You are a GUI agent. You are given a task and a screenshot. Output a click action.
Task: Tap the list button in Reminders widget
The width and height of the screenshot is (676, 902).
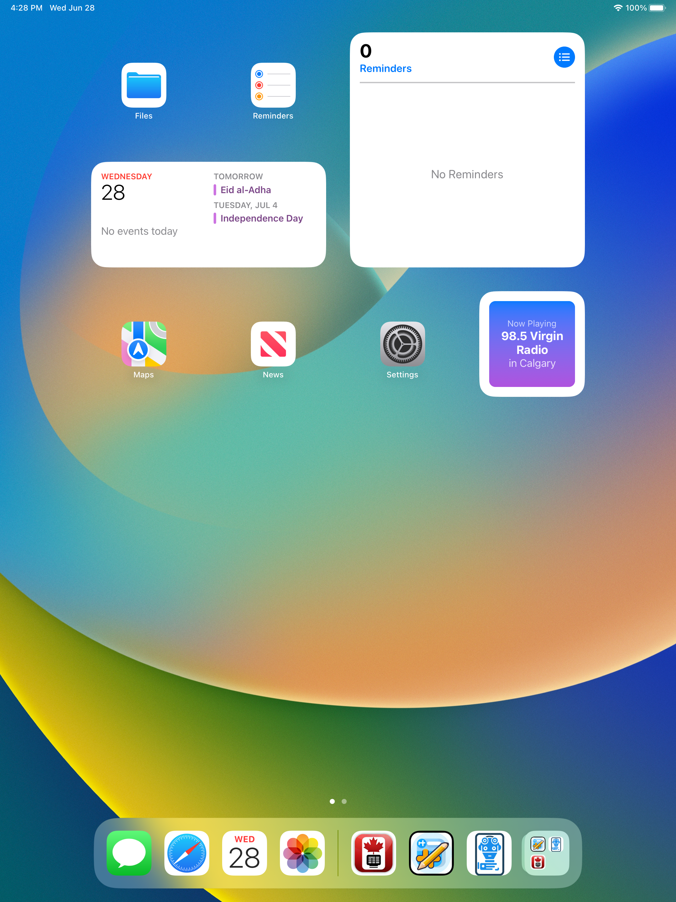click(x=564, y=57)
